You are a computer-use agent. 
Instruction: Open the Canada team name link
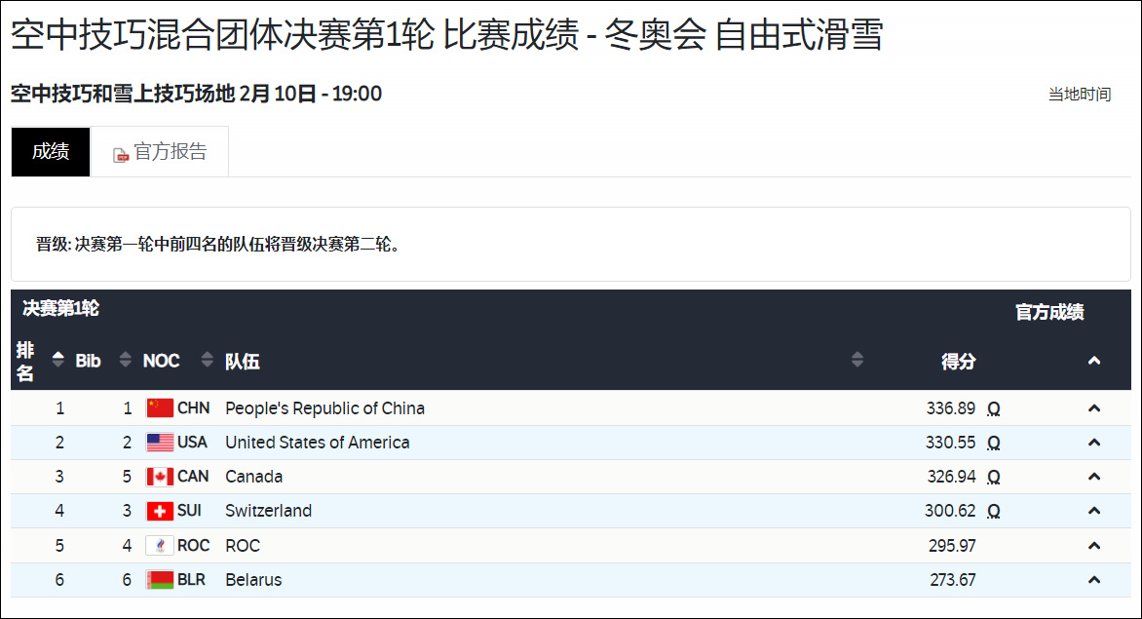click(255, 476)
